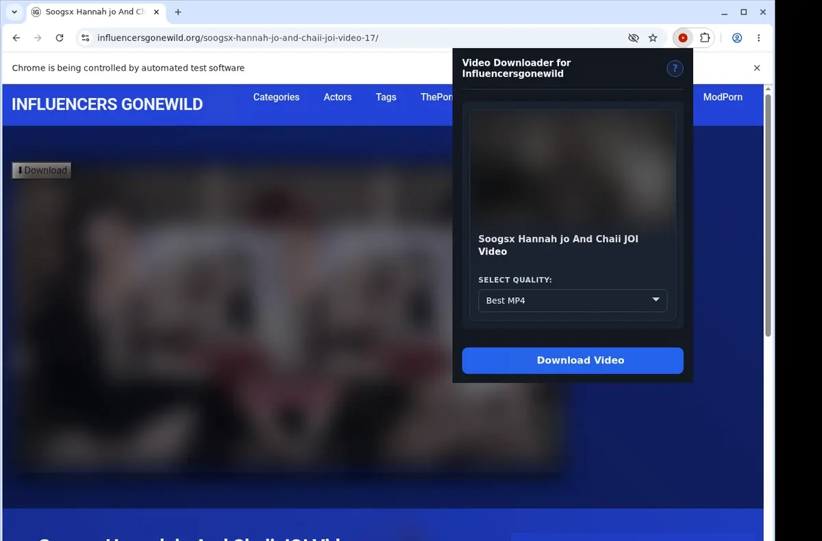Reload the current page

[60, 38]
